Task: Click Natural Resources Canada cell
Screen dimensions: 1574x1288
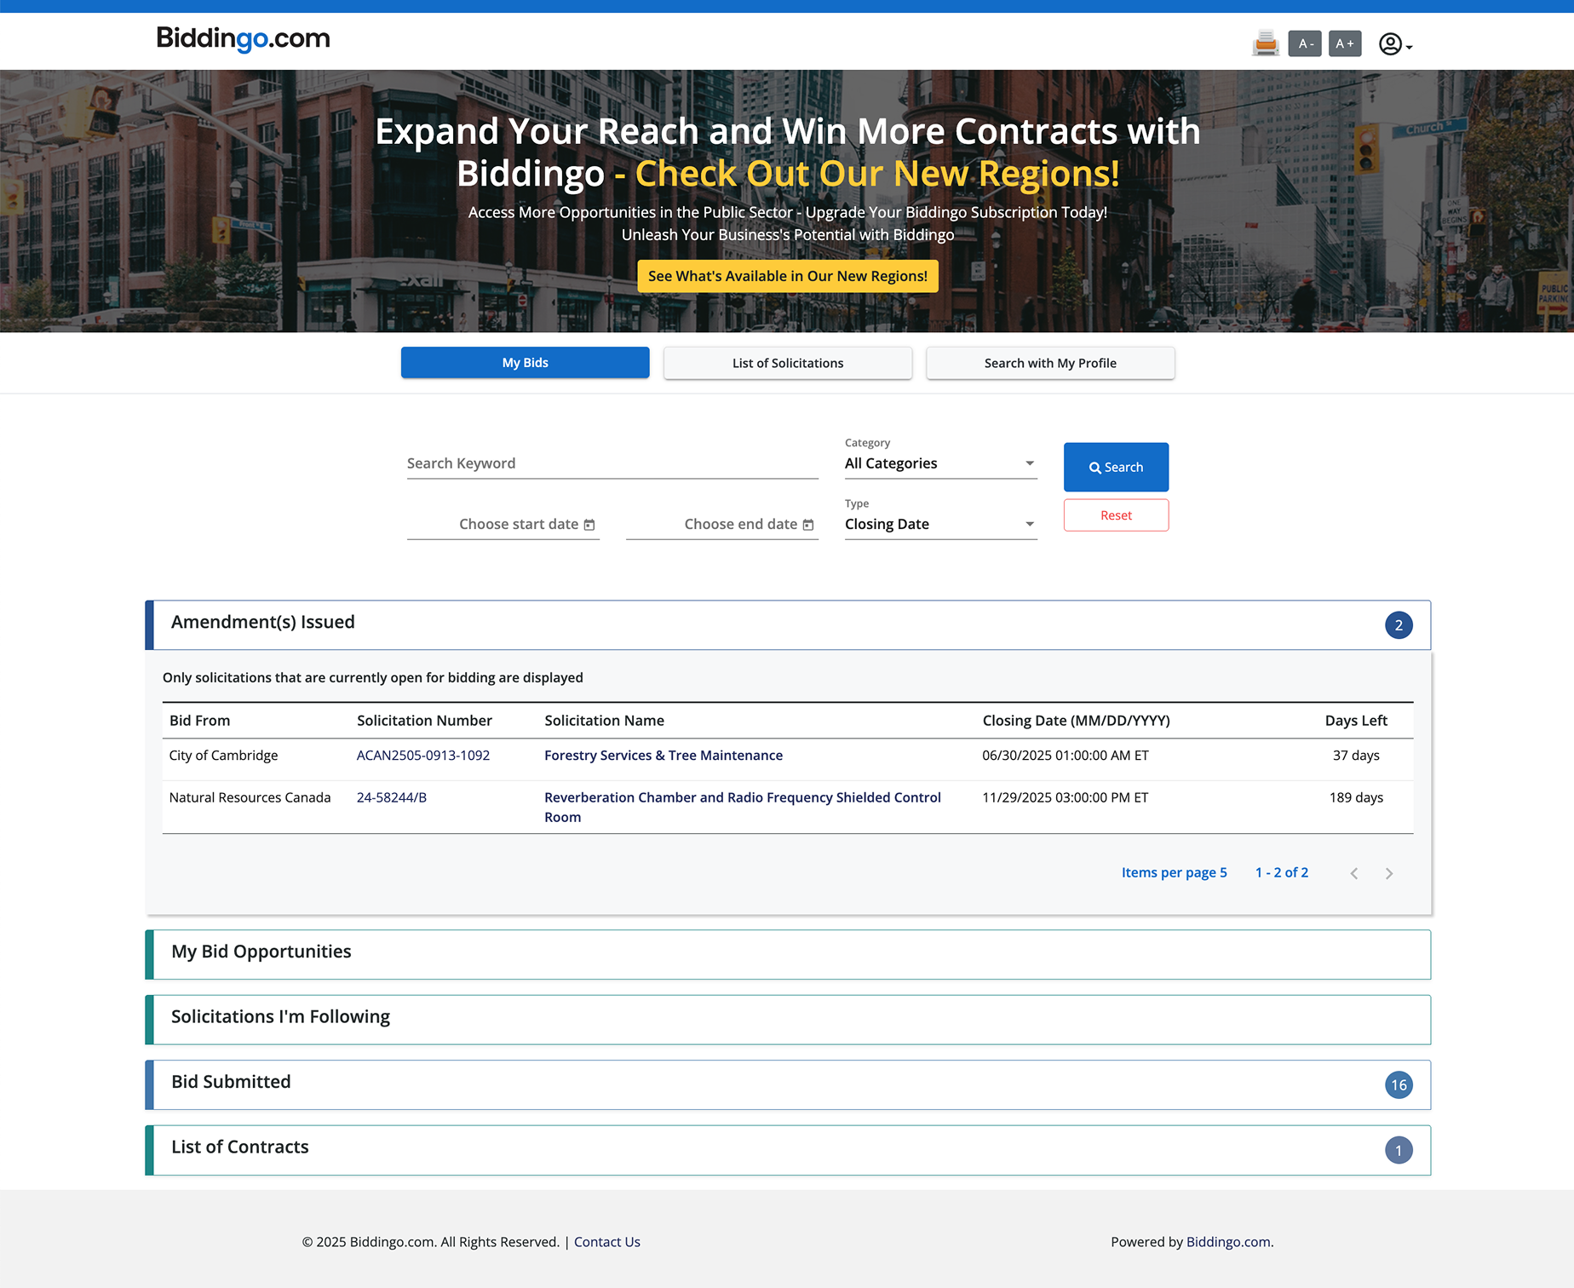Action: (250, 797)
